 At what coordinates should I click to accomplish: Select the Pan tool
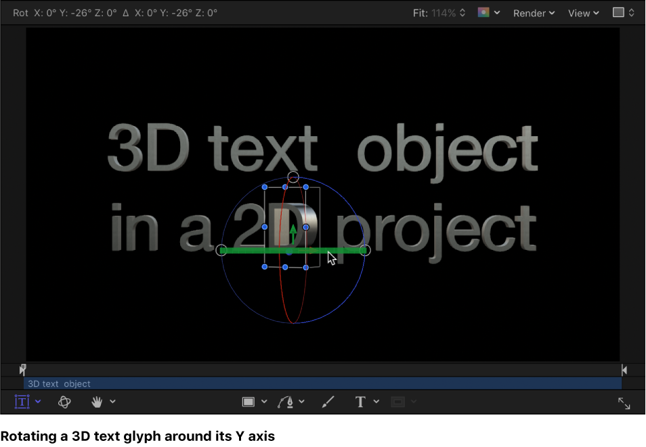click(97, 402)
